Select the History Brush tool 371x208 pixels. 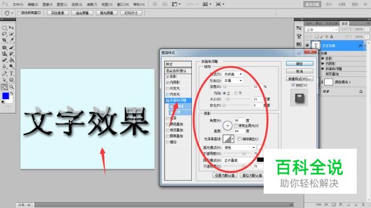11,54
